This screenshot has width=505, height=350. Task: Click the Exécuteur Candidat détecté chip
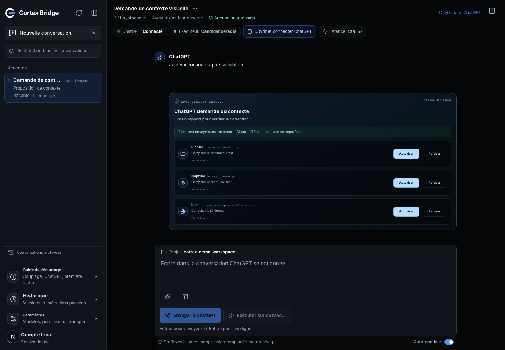[205, 31]
